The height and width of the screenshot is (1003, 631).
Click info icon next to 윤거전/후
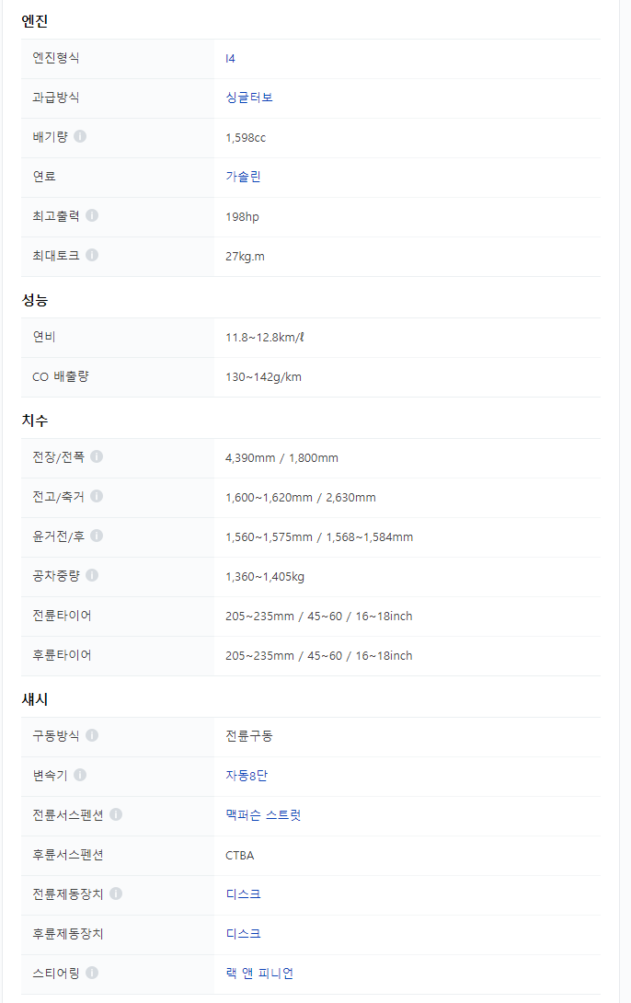pyautogui.click(x=97, y=536)
